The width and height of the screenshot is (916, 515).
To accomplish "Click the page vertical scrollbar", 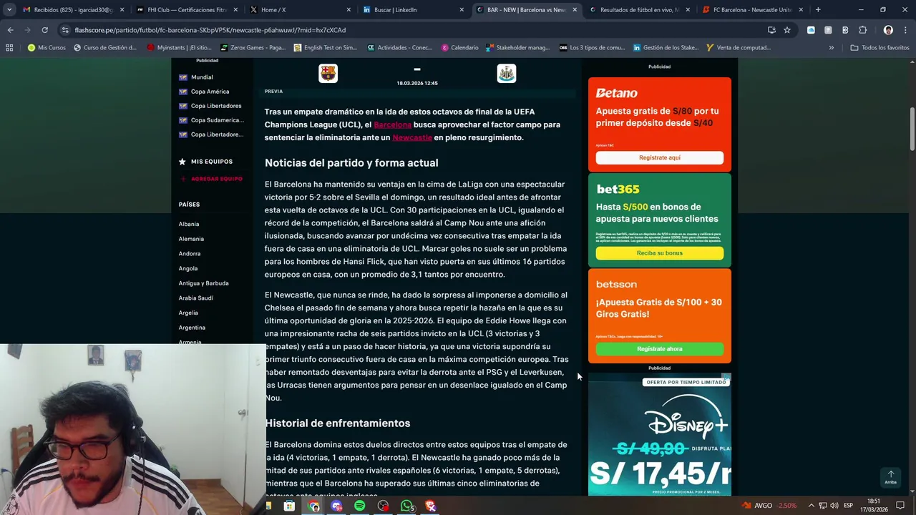I will 912,129.
